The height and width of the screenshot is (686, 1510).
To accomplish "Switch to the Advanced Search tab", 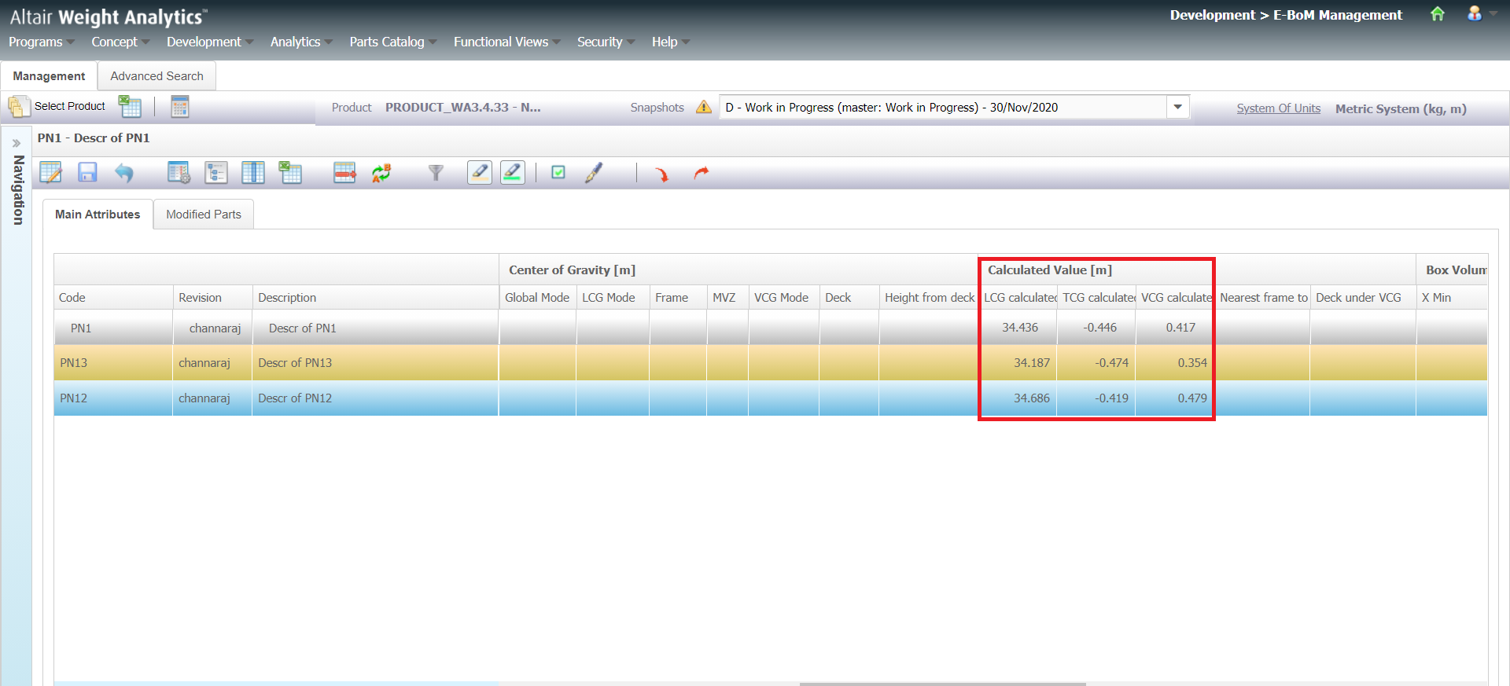I will tap(157, 76).
